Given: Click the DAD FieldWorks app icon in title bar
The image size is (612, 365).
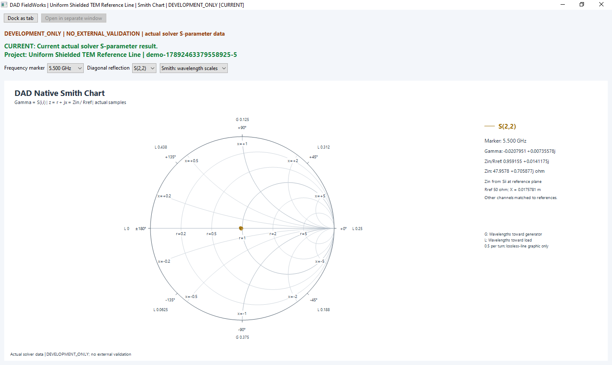Looking at the screenshot, I should point(4,5).
